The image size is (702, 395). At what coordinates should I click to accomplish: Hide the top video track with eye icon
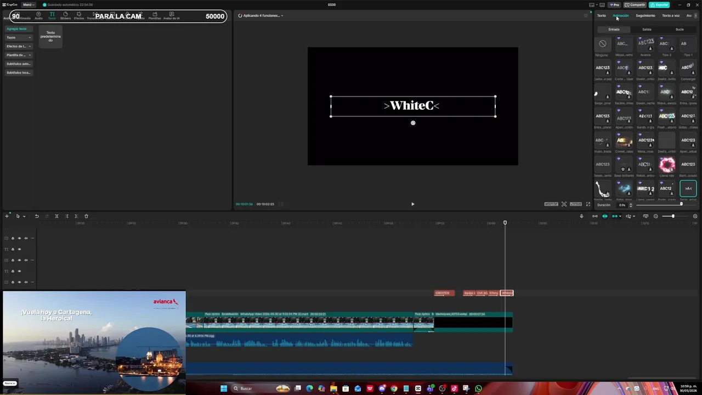click(x=19, y=238)
